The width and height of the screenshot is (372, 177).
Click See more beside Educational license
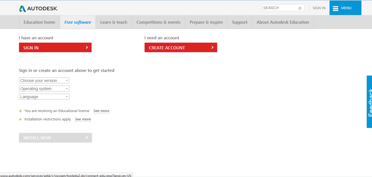[101, 111]
